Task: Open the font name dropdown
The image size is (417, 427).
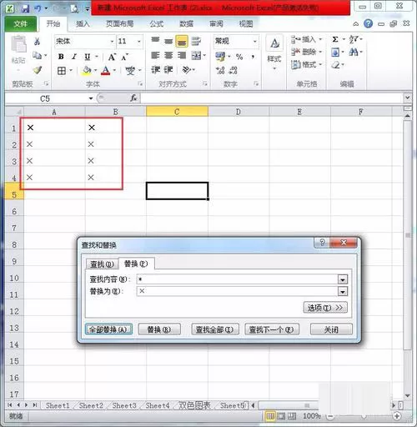Action: (x=112, y=42)
